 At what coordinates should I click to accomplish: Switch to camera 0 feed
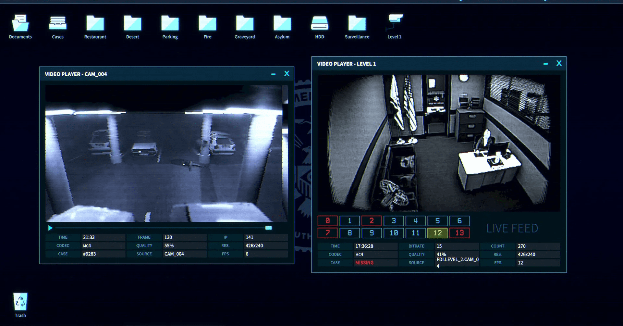pyautogui.click(x=327, y=221)
